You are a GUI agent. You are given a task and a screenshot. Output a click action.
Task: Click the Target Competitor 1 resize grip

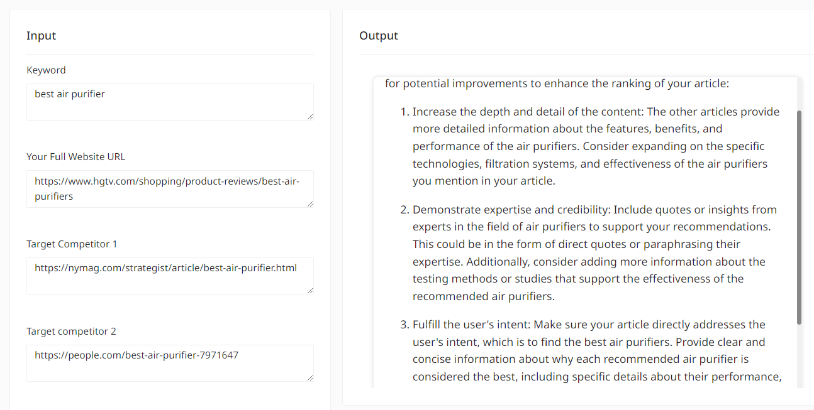[311, 292]
